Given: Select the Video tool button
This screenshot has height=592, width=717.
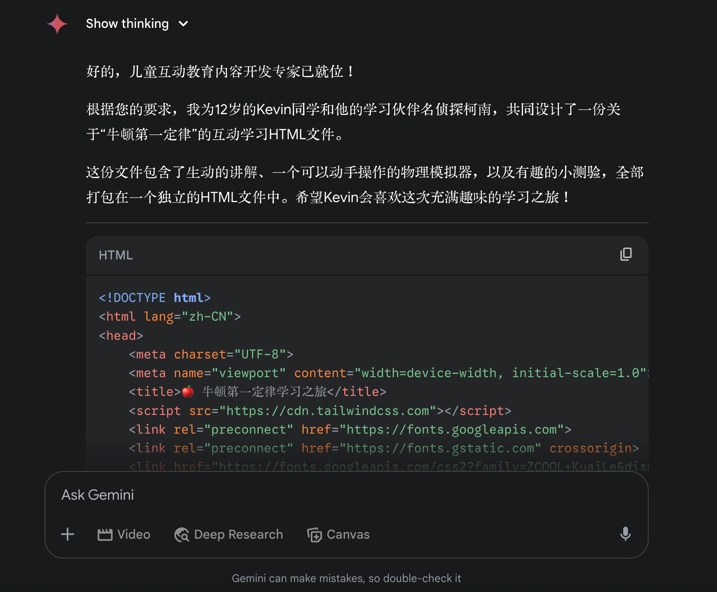Looking at the screenshot, I should [x=124, y=534].
